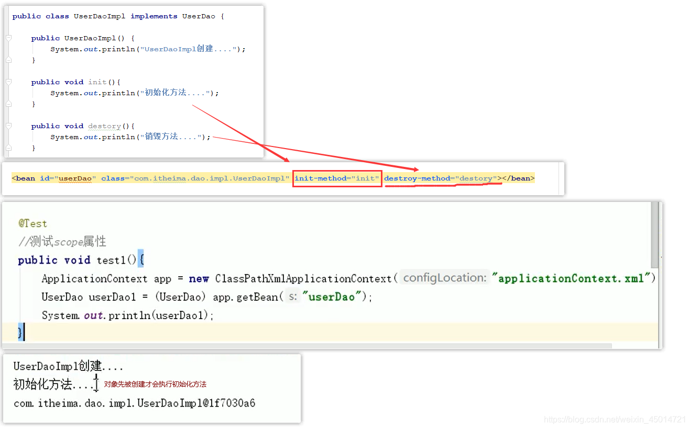Click the init method name in Java code
Viewport: 690px width, 429px height.
pos(97,82)
